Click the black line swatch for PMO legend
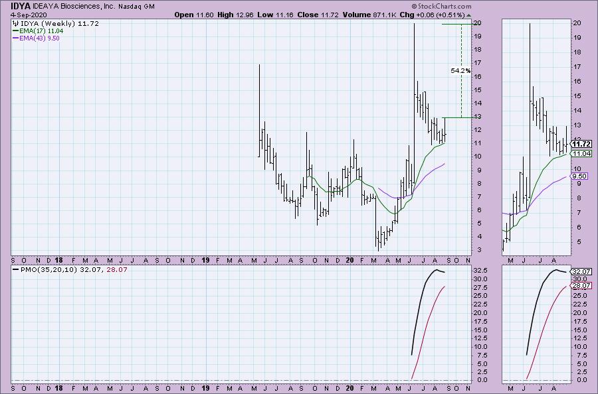 pos(16,269)
